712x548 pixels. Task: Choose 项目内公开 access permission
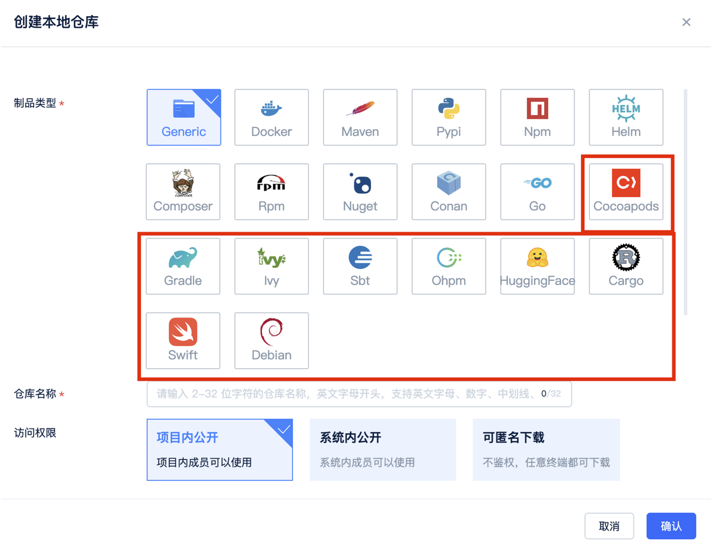(220, 449)
